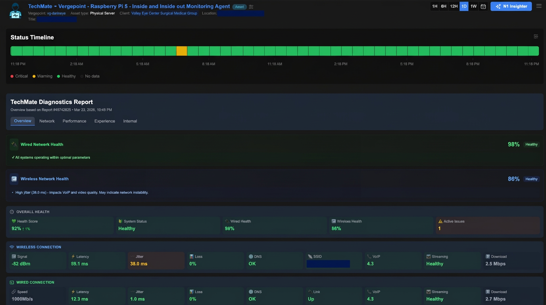This screenshot has height=305, width=546.
Task: Expand the Wired Network Health row
Action: pos(42,145)
